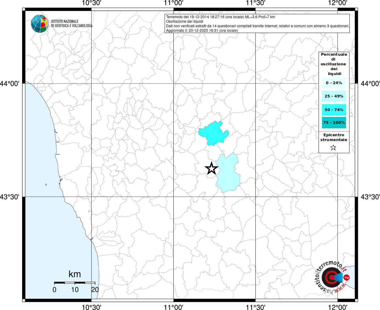This screenshot has height=310, width=380.
Task: Click the '10' scale bar value
Action: [75, 290]
